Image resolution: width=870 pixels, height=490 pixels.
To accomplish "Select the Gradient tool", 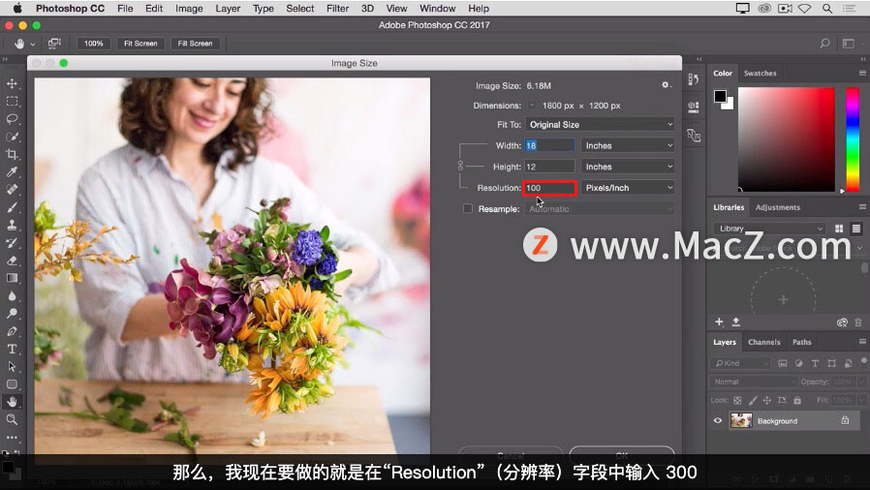I will tap(12, 278).
